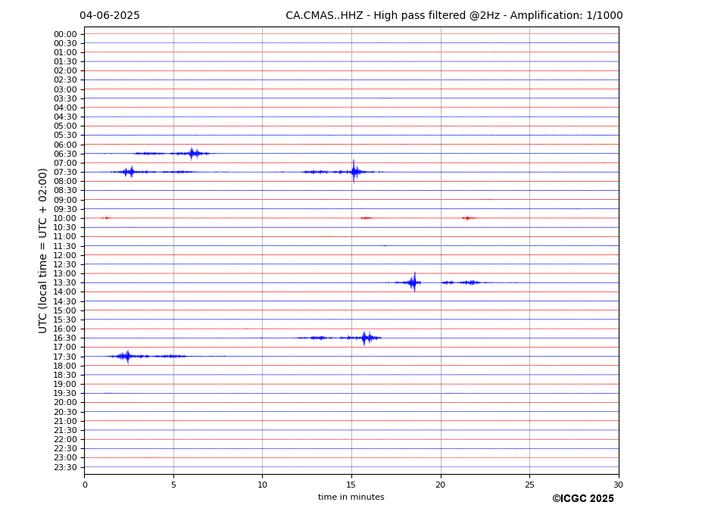Click the smaller burst on 13:30 trace near minute 21.5
The image size is (702, 527).
(470, 282)
